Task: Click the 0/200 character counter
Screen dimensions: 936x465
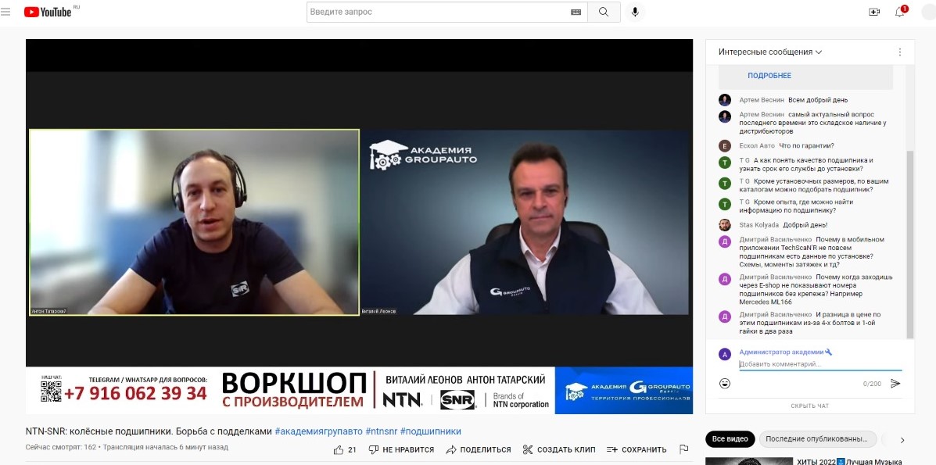Action: (x=872, y=384)
